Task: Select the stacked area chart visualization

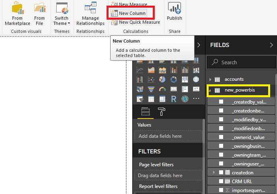Action: click(162, 70)
